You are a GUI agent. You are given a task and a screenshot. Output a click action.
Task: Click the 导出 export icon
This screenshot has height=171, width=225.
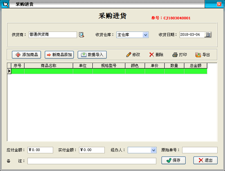198,55
